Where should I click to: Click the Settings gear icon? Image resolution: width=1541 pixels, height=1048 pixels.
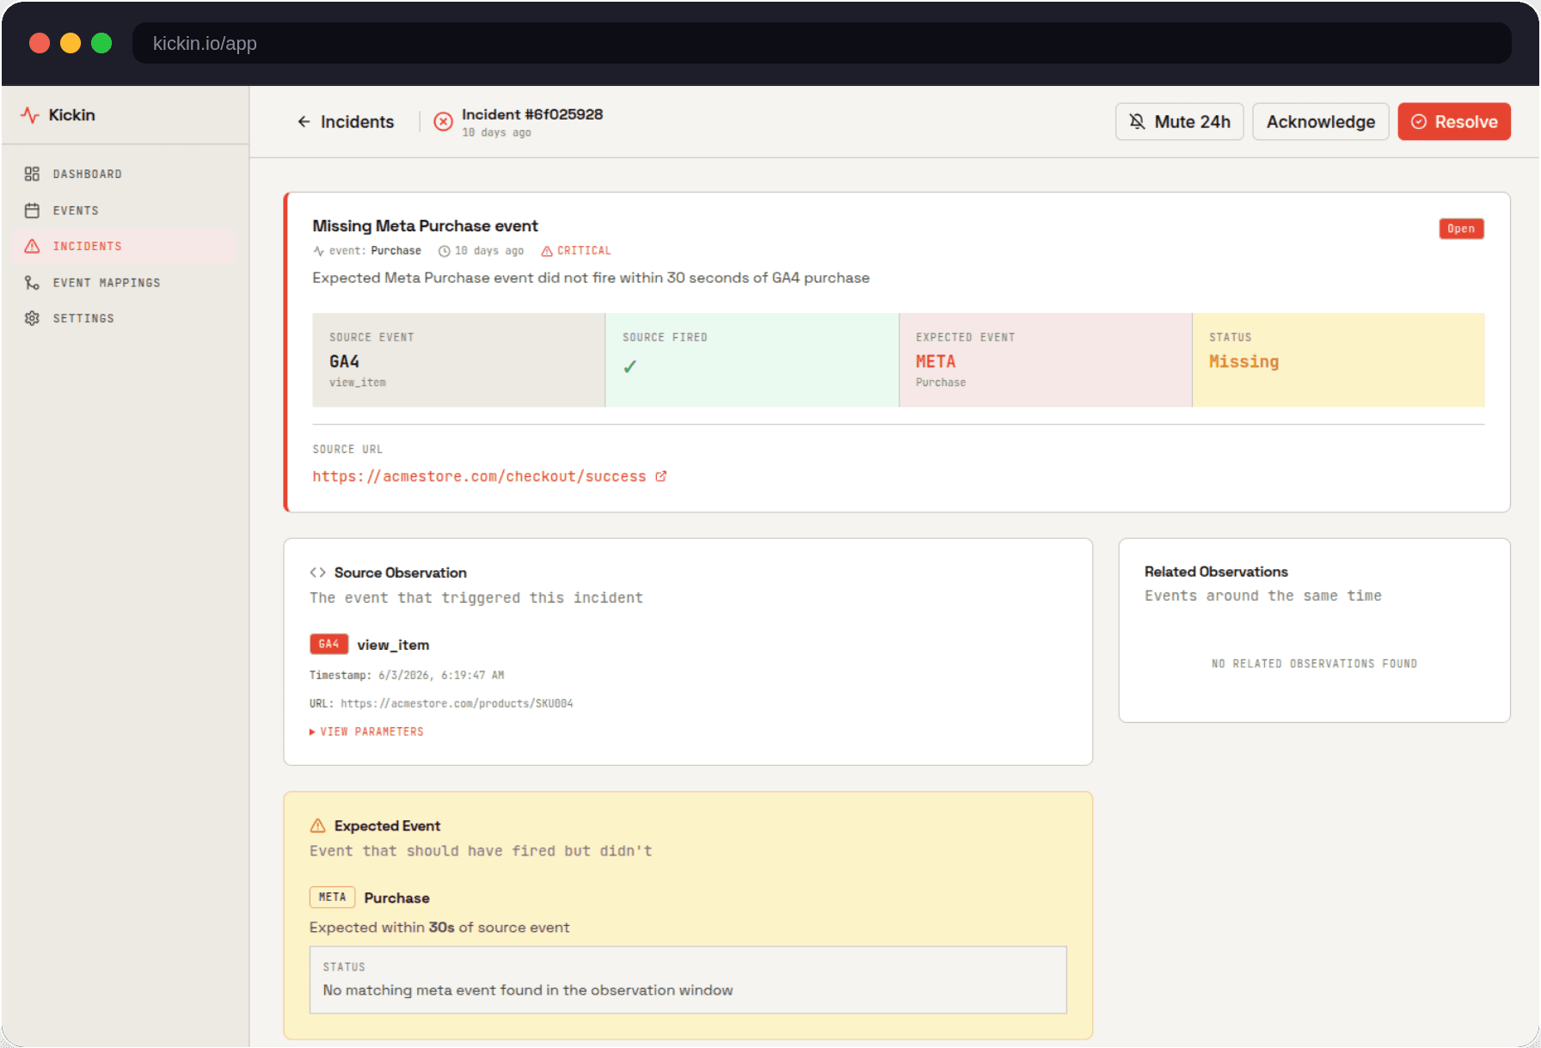[x=32, y=318]
